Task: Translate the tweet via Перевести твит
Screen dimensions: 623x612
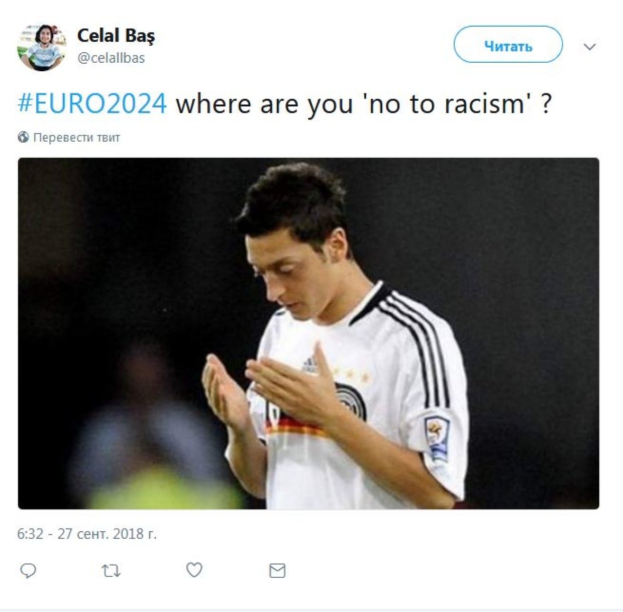Action: pos(76,137)
